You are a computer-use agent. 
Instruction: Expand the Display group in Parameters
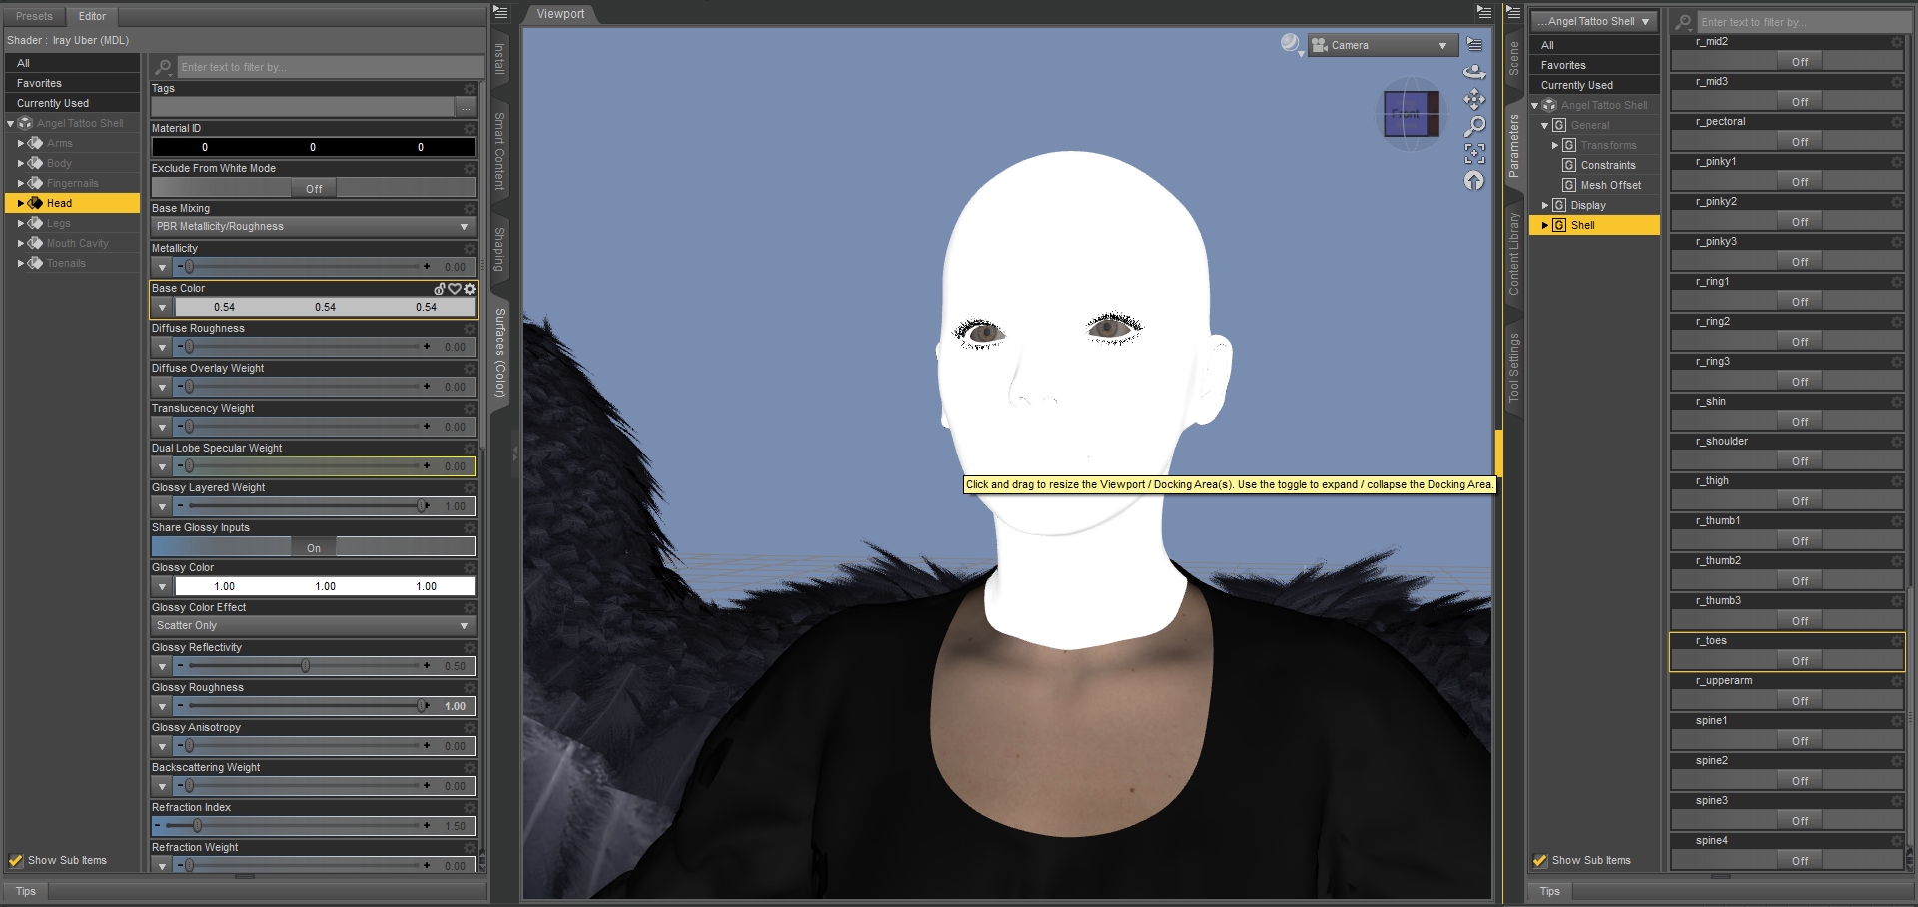click(x=1545, y=205)
